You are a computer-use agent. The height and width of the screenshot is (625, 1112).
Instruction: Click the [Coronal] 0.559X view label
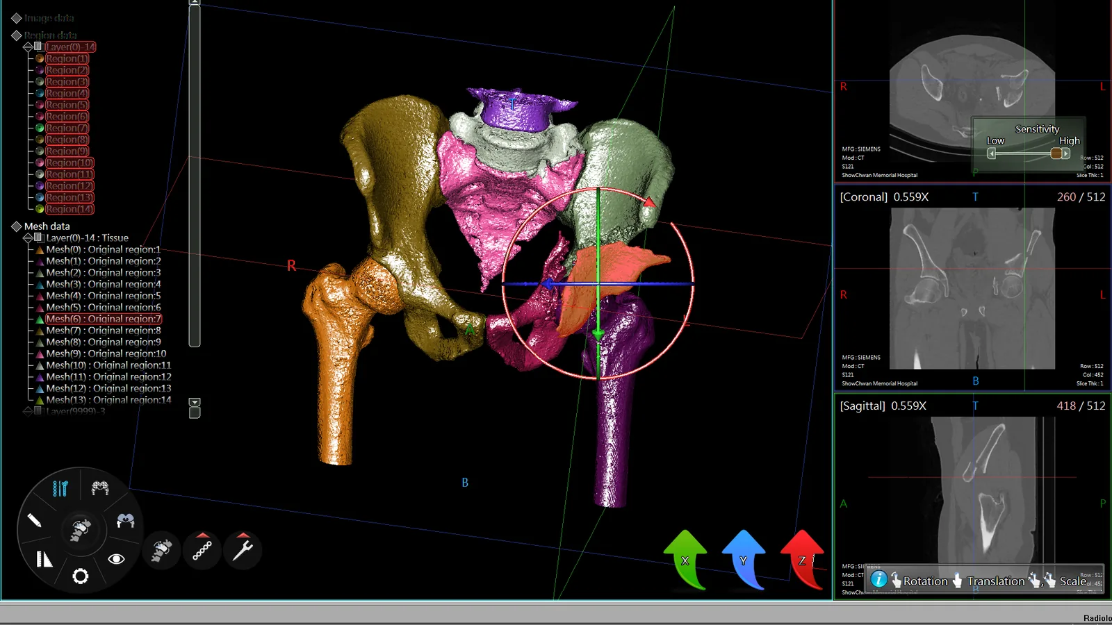884,197
